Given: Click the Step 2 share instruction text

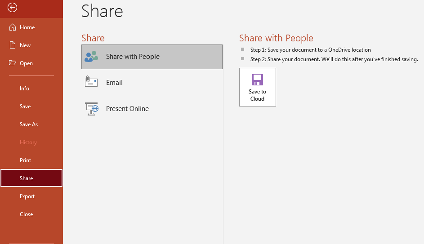Looking at the screenshot, I should 334,59.
